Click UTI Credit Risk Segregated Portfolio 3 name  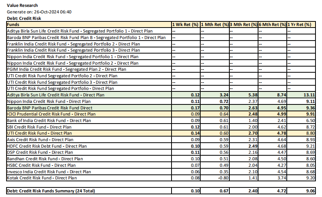tap(62, 82)
